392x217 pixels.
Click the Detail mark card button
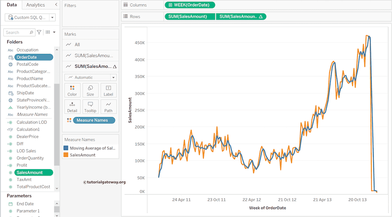(x=72, y=107)
